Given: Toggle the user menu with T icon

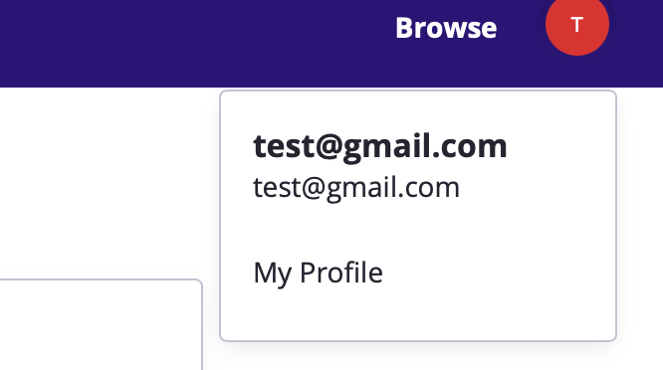Looking at the screenshot, I should (x=577, y=25).
